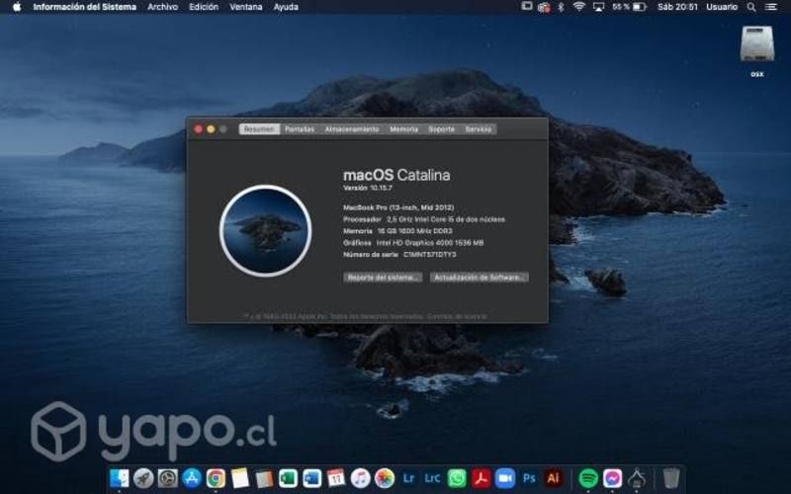Open Messenger from the dock
This screenshot has width=791, height=494.
(612, 478)
